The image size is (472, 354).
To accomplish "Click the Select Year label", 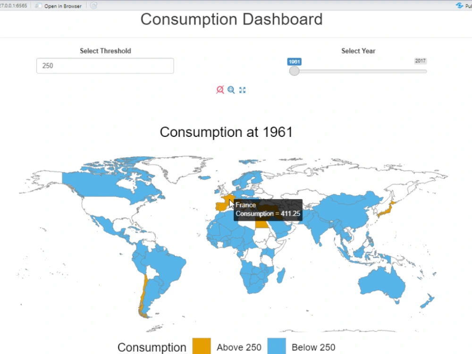I will (x=358, y=51).
